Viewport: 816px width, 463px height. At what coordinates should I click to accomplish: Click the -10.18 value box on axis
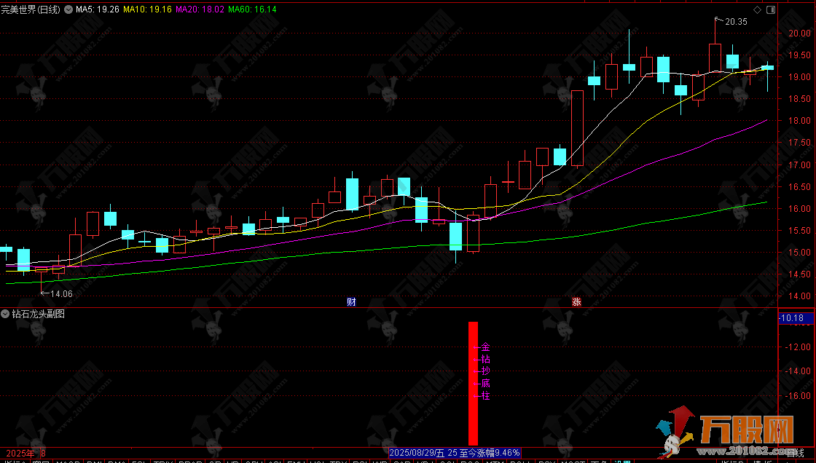coord(796,318)
